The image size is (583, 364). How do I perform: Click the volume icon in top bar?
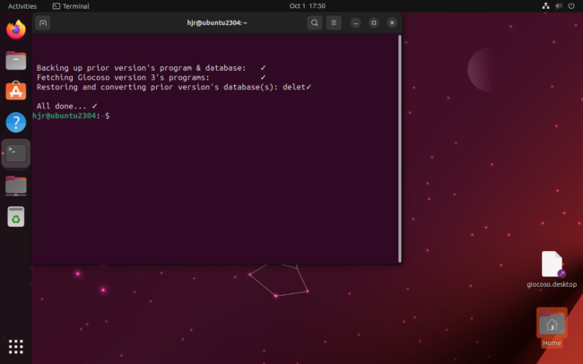coord(559,6)
